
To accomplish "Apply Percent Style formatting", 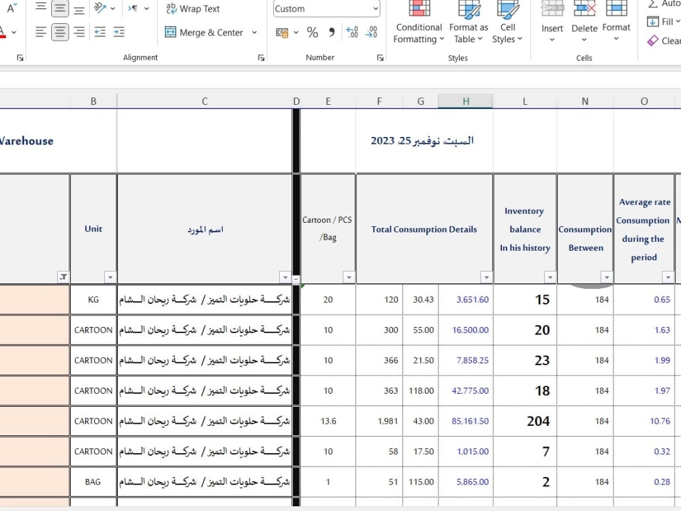I will (313, 32).
